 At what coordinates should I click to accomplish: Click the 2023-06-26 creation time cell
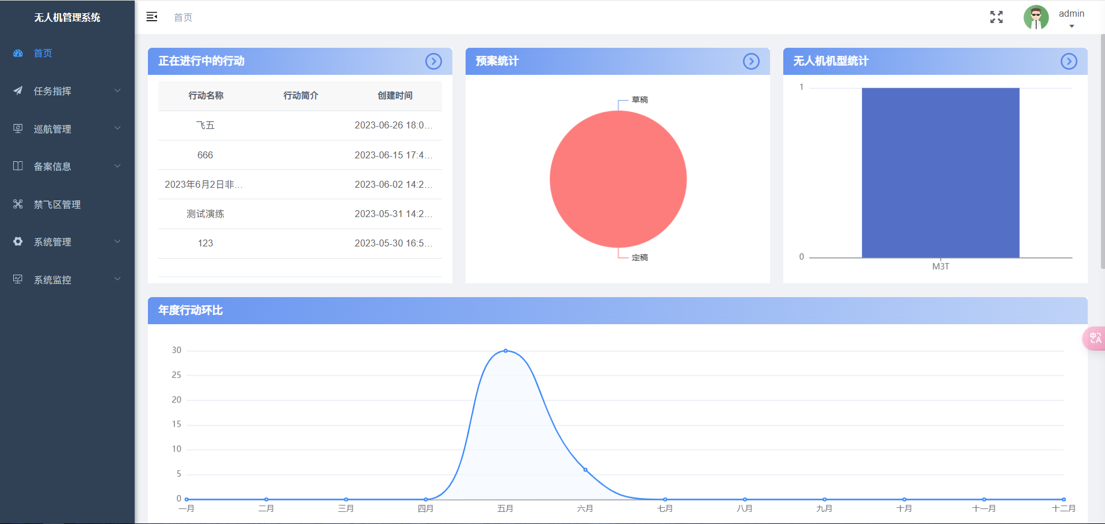(394, 126)
